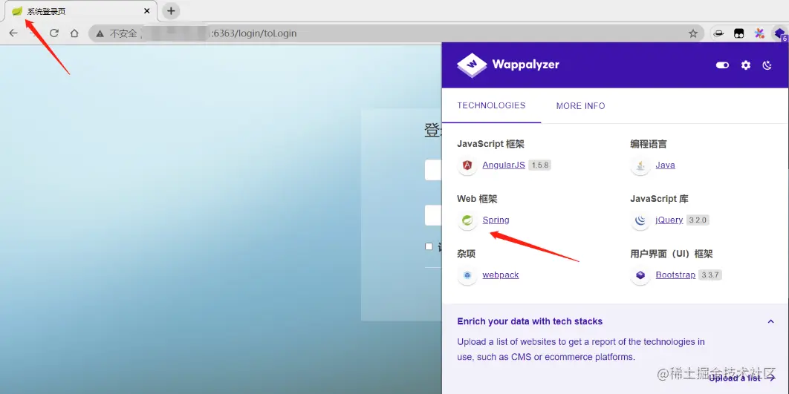Click the Bootstrap icon
Image resolution: width=789 pixels, height=394 pixels.
[640, 275]
